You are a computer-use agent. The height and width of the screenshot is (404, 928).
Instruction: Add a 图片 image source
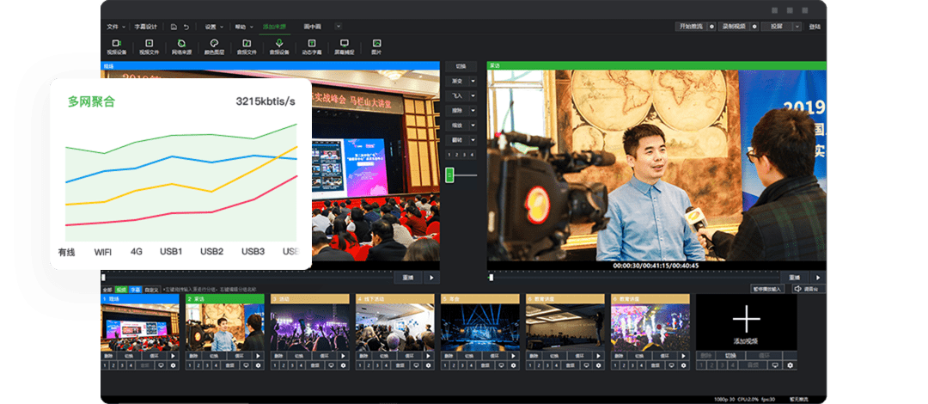(x=376, y=45)
